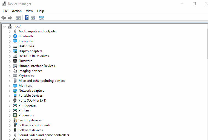
Task: Select the Bluetooth icon
Action: (x=15, y=36)
